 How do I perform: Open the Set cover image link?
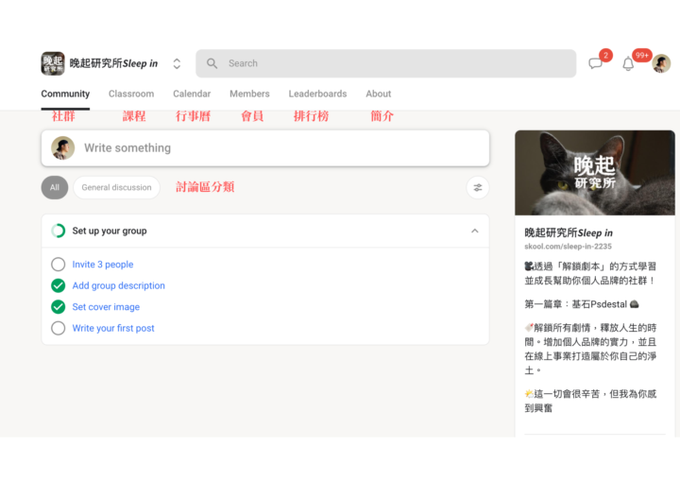tap(106, 307)
